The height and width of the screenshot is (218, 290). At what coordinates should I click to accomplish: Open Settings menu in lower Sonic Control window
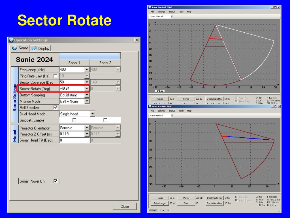(161, 111)
